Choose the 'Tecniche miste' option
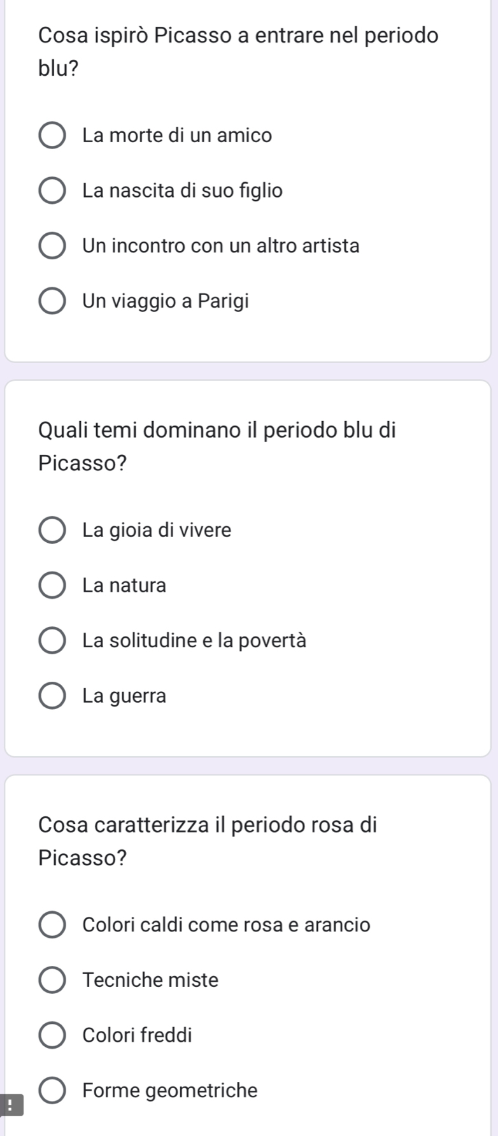Screen dimensions: 498x1136 [52, 981]
